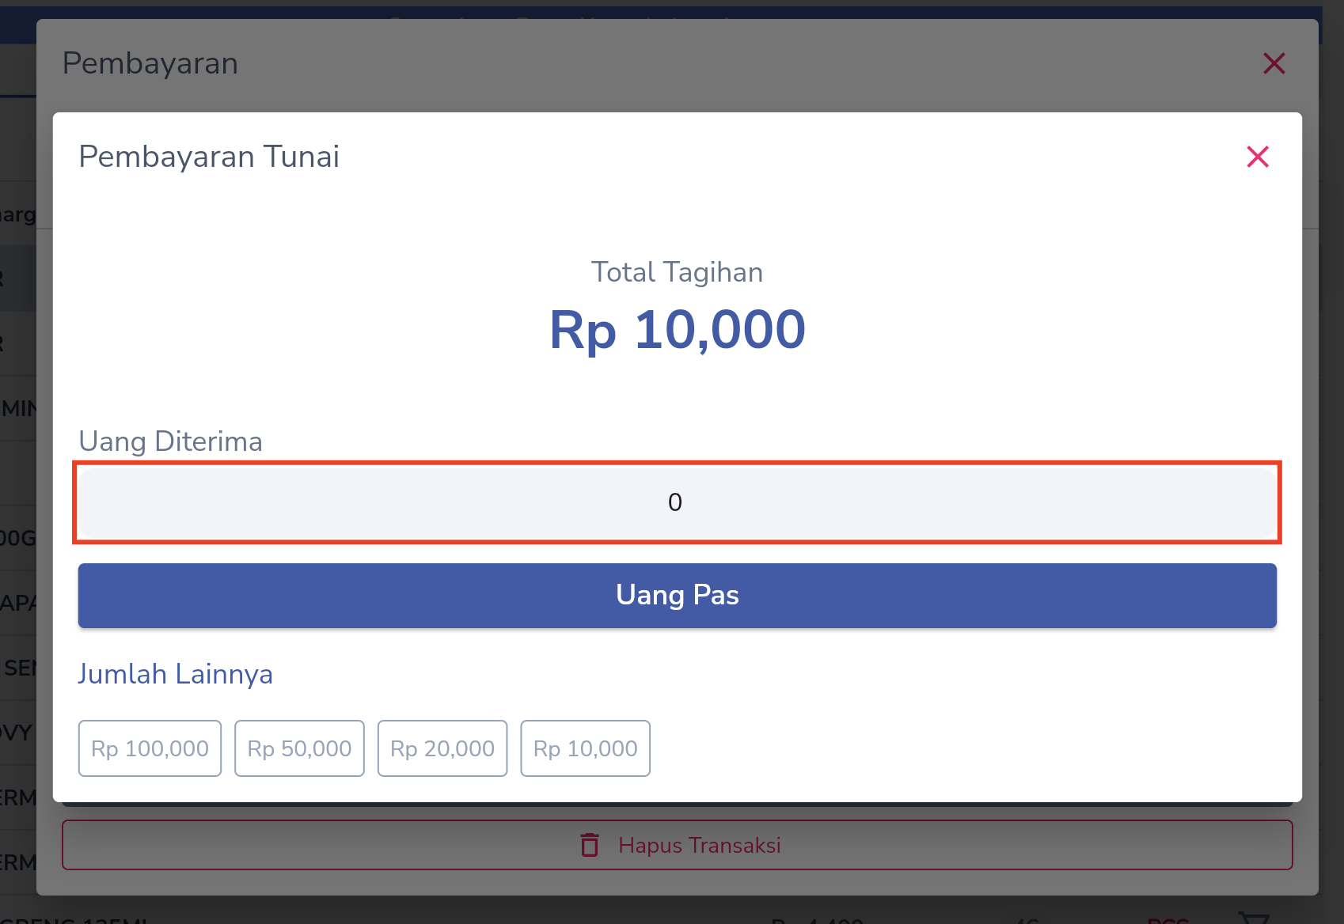Screen dimensions: 1344x924
Task: Select the Rp 100,000 quick amount
Action: 150,748
